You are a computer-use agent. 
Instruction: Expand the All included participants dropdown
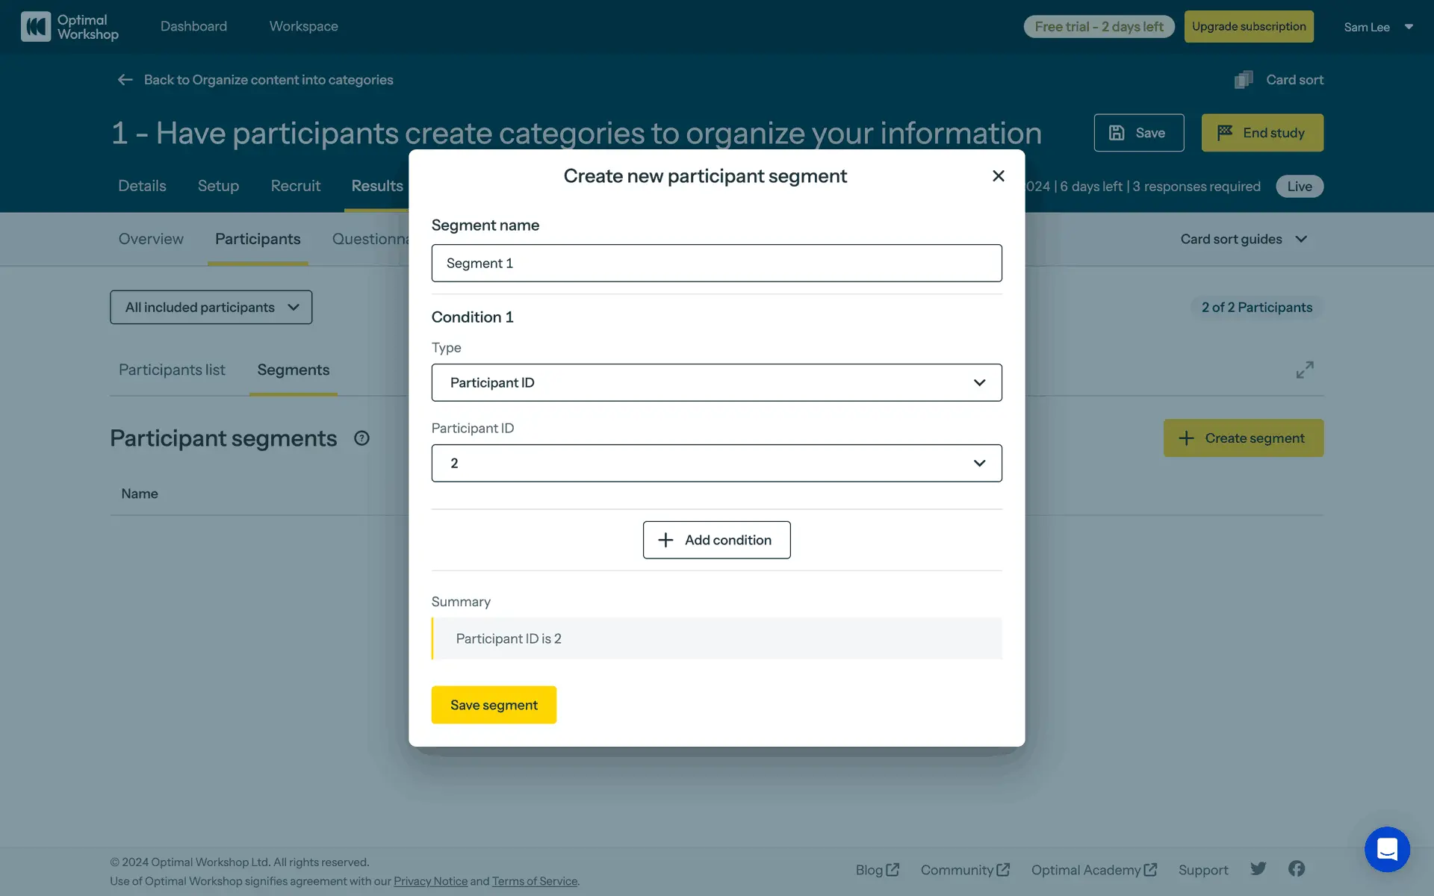[211, 308]
